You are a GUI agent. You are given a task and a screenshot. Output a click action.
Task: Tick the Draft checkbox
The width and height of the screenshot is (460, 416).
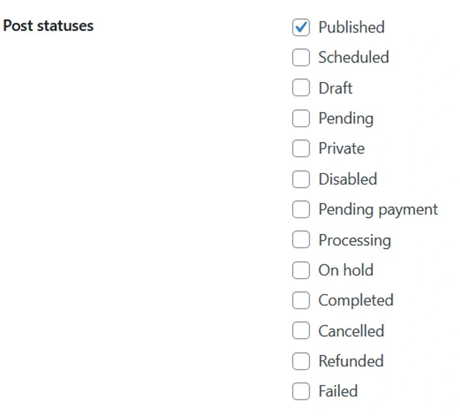coord(301,88)
